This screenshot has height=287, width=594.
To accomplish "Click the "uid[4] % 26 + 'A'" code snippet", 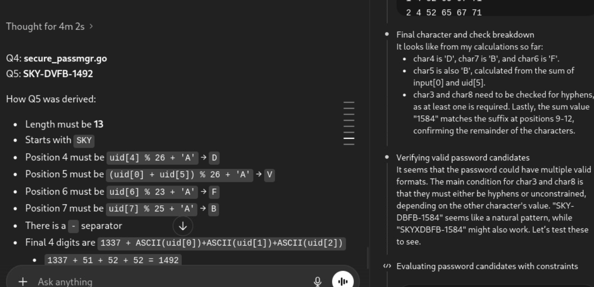I will pos(152,158).
